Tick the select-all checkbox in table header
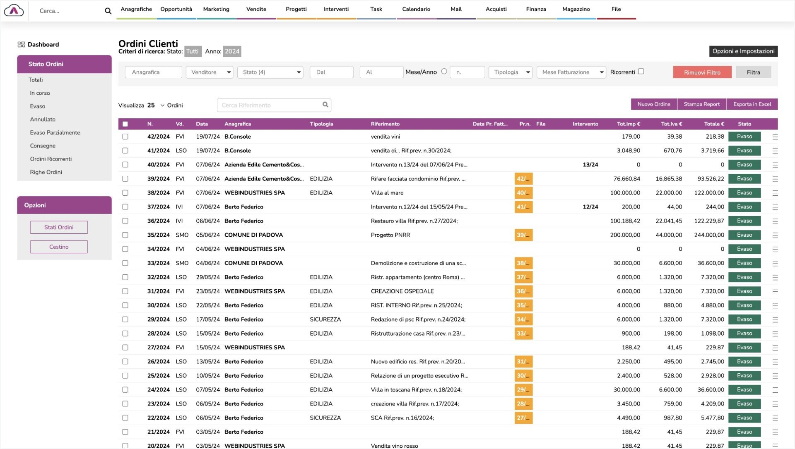 pyautogui.click(x=125, y=124)
